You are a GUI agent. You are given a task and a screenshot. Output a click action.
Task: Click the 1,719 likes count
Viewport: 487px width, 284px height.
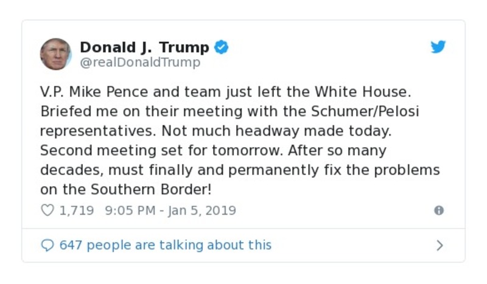click(76, 210)
